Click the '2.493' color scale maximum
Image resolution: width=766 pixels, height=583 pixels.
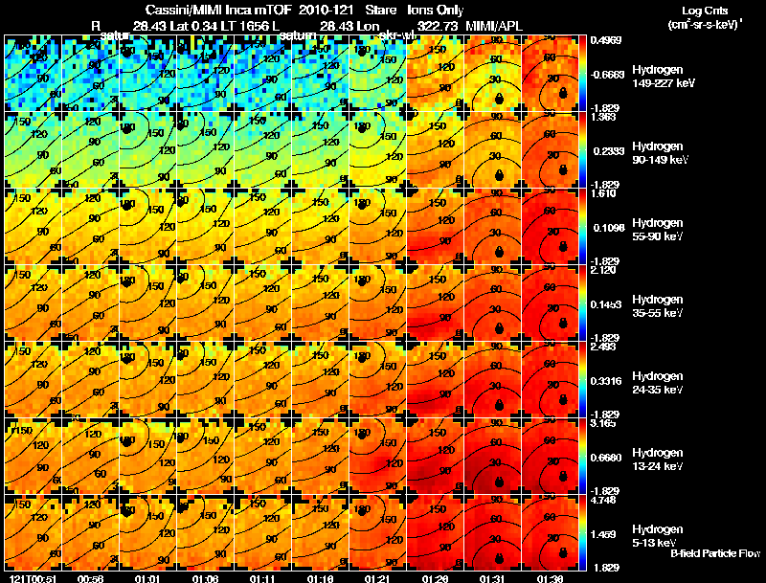pyautogui.click(x=603, y=347)
